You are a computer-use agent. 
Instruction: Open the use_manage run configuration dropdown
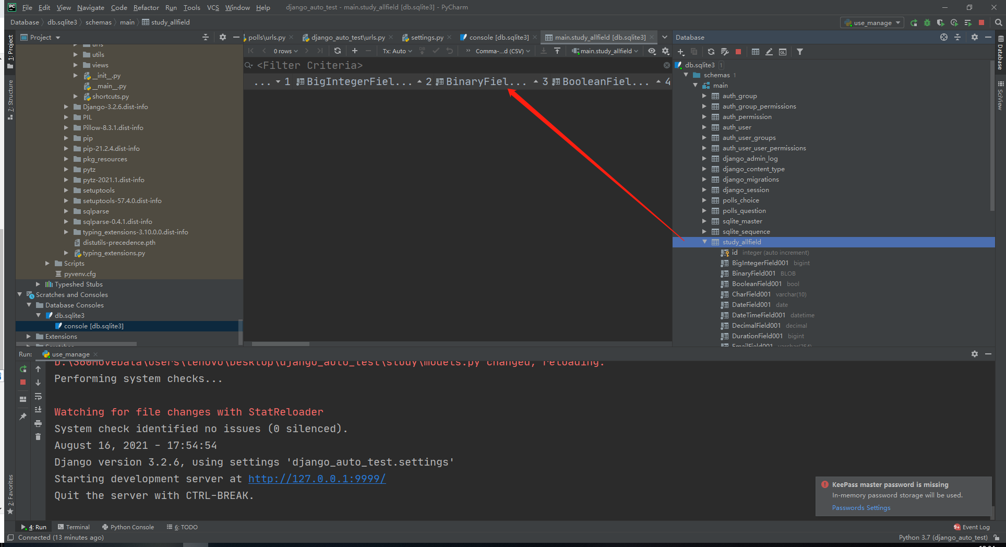point(871,22)
